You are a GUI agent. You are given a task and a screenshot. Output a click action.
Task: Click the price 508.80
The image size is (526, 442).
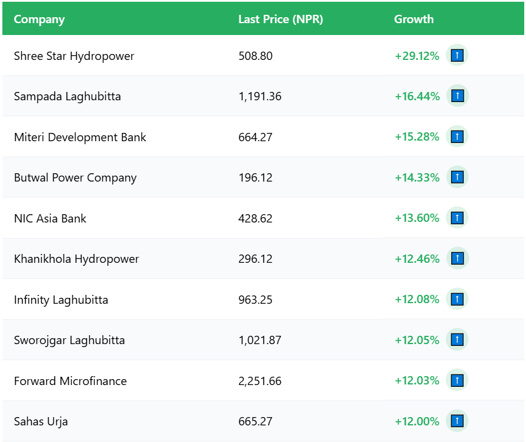tap(255, 56)
